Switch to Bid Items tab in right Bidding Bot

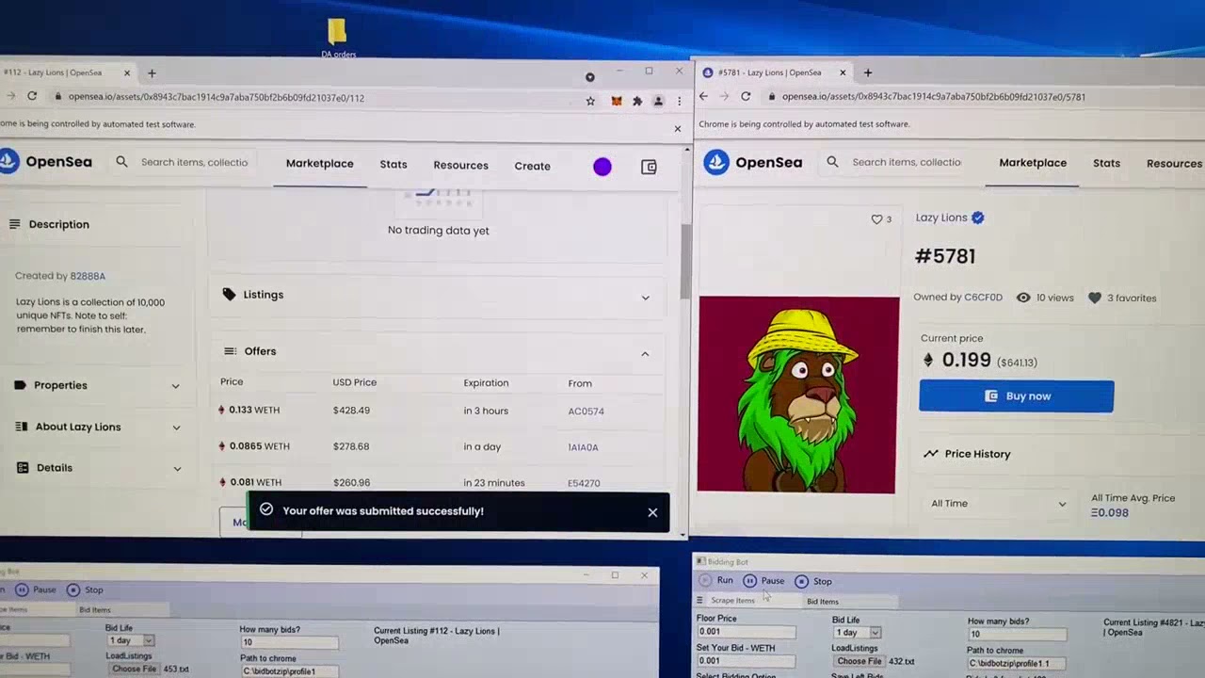tap(822, 602)
